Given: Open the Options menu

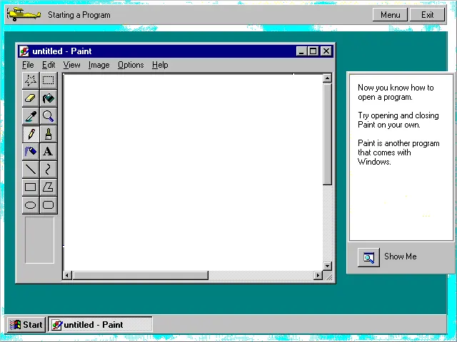Looking at the screenshot, I should (131, 65).
